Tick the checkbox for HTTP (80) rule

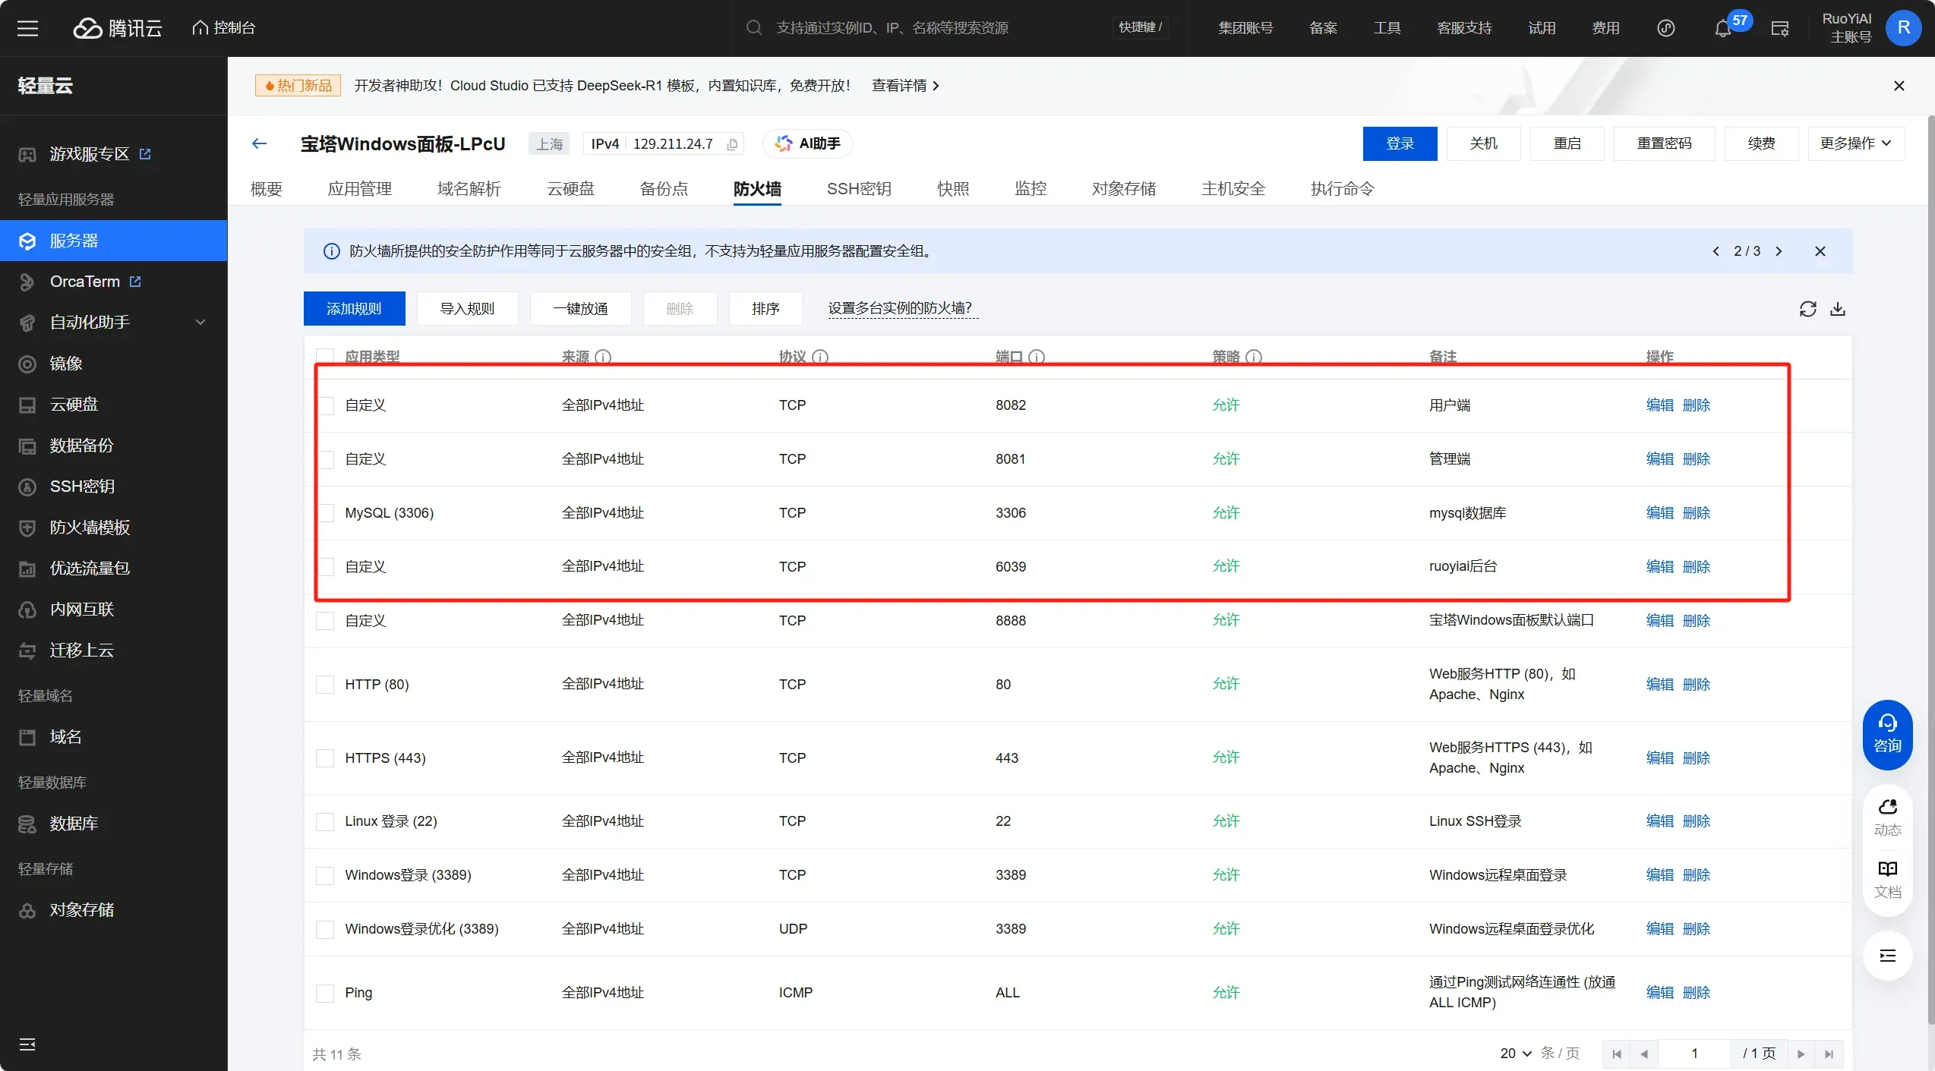pos(325,685)
